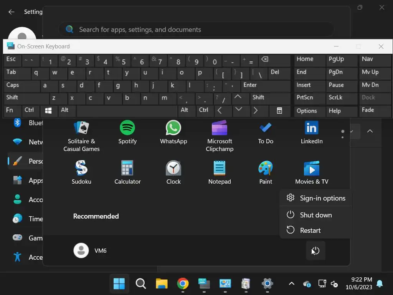Toggle left Ctrl key on keyboard
The height and width of the screenshot is (295, 393).
click(31, 111)
